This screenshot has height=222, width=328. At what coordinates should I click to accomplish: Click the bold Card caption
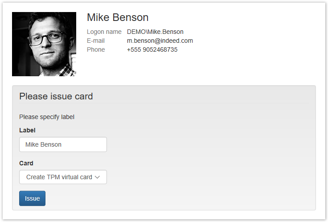click(26, 163)
